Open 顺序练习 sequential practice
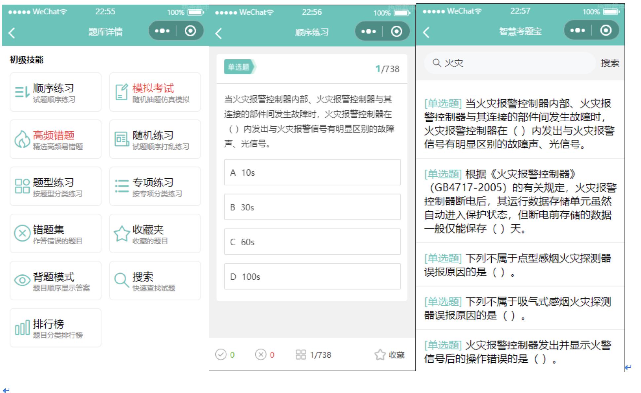This screenshot has width=641, height=393. click(55, 92)
